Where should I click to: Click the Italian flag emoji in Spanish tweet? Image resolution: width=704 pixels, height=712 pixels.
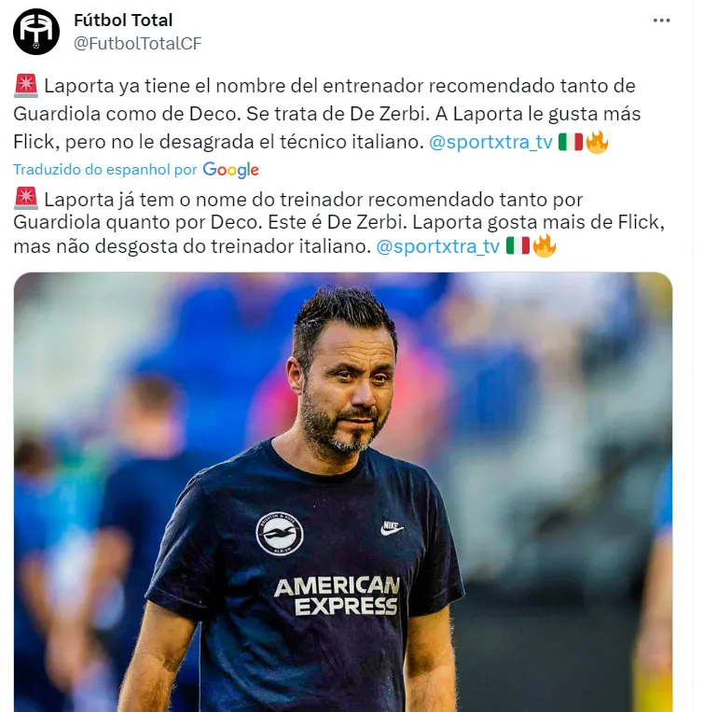click(x=570, y=142)
